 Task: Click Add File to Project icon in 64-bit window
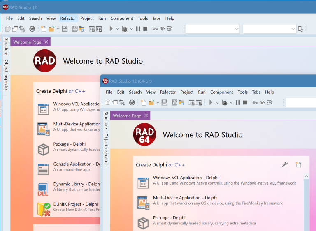pos(191,102)
